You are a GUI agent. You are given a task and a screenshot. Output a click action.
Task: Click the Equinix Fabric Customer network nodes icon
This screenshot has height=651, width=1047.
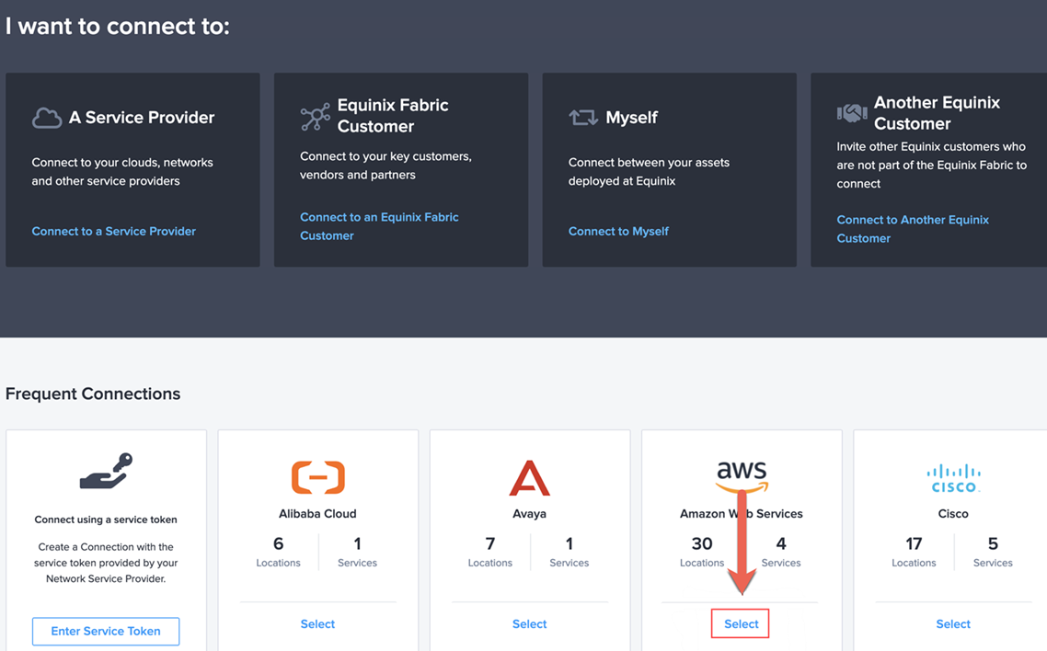pyautogui.click(x=316, y=117)
